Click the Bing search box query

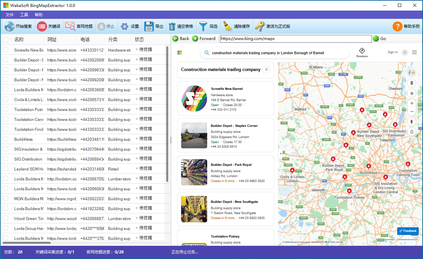(268, 53)
